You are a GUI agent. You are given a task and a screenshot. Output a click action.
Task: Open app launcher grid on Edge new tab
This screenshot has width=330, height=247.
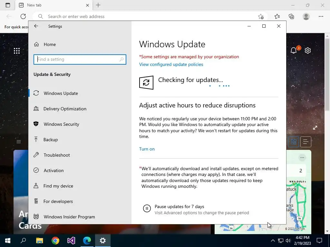tap(17, 50)
